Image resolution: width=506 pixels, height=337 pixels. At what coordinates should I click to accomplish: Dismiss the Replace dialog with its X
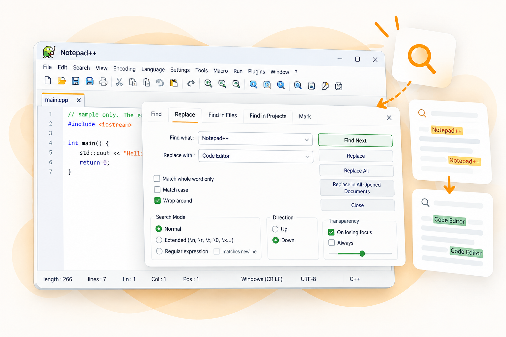pos(389,117)
